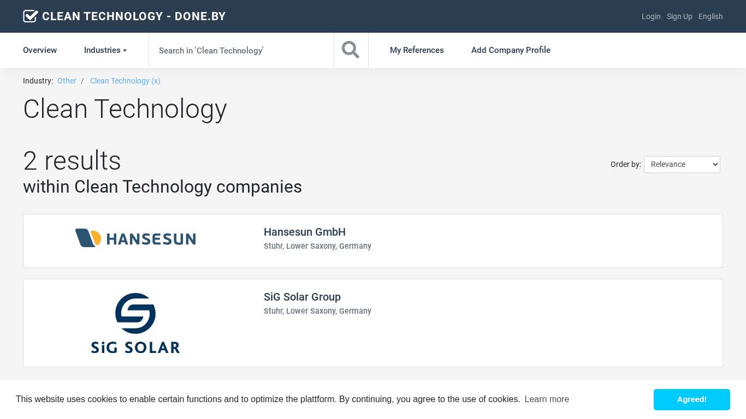This screenshot has height=419, width=746.
Task: Remove the Clean Technology (x) filter
Action: 125,81
